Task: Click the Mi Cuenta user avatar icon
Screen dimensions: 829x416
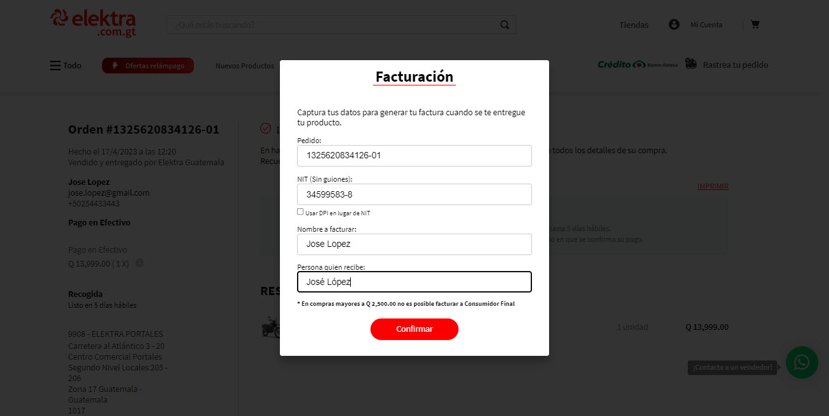Action: click(x=674, y=25)
